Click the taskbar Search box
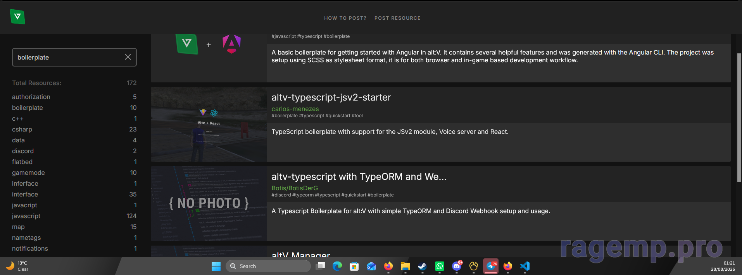The width and height of the screenshot is (742, 275). 268,266
